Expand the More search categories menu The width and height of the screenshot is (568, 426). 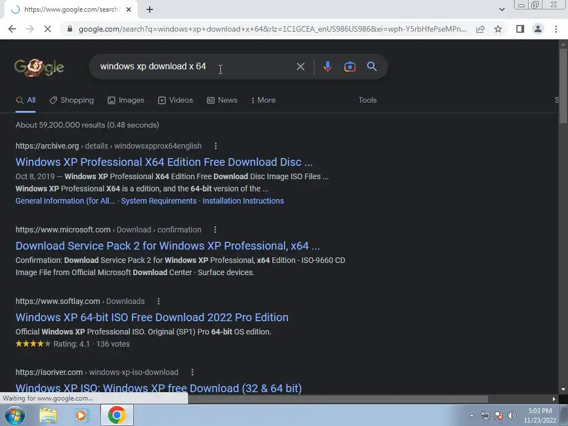pyautogui.click(x=263, y=100)
